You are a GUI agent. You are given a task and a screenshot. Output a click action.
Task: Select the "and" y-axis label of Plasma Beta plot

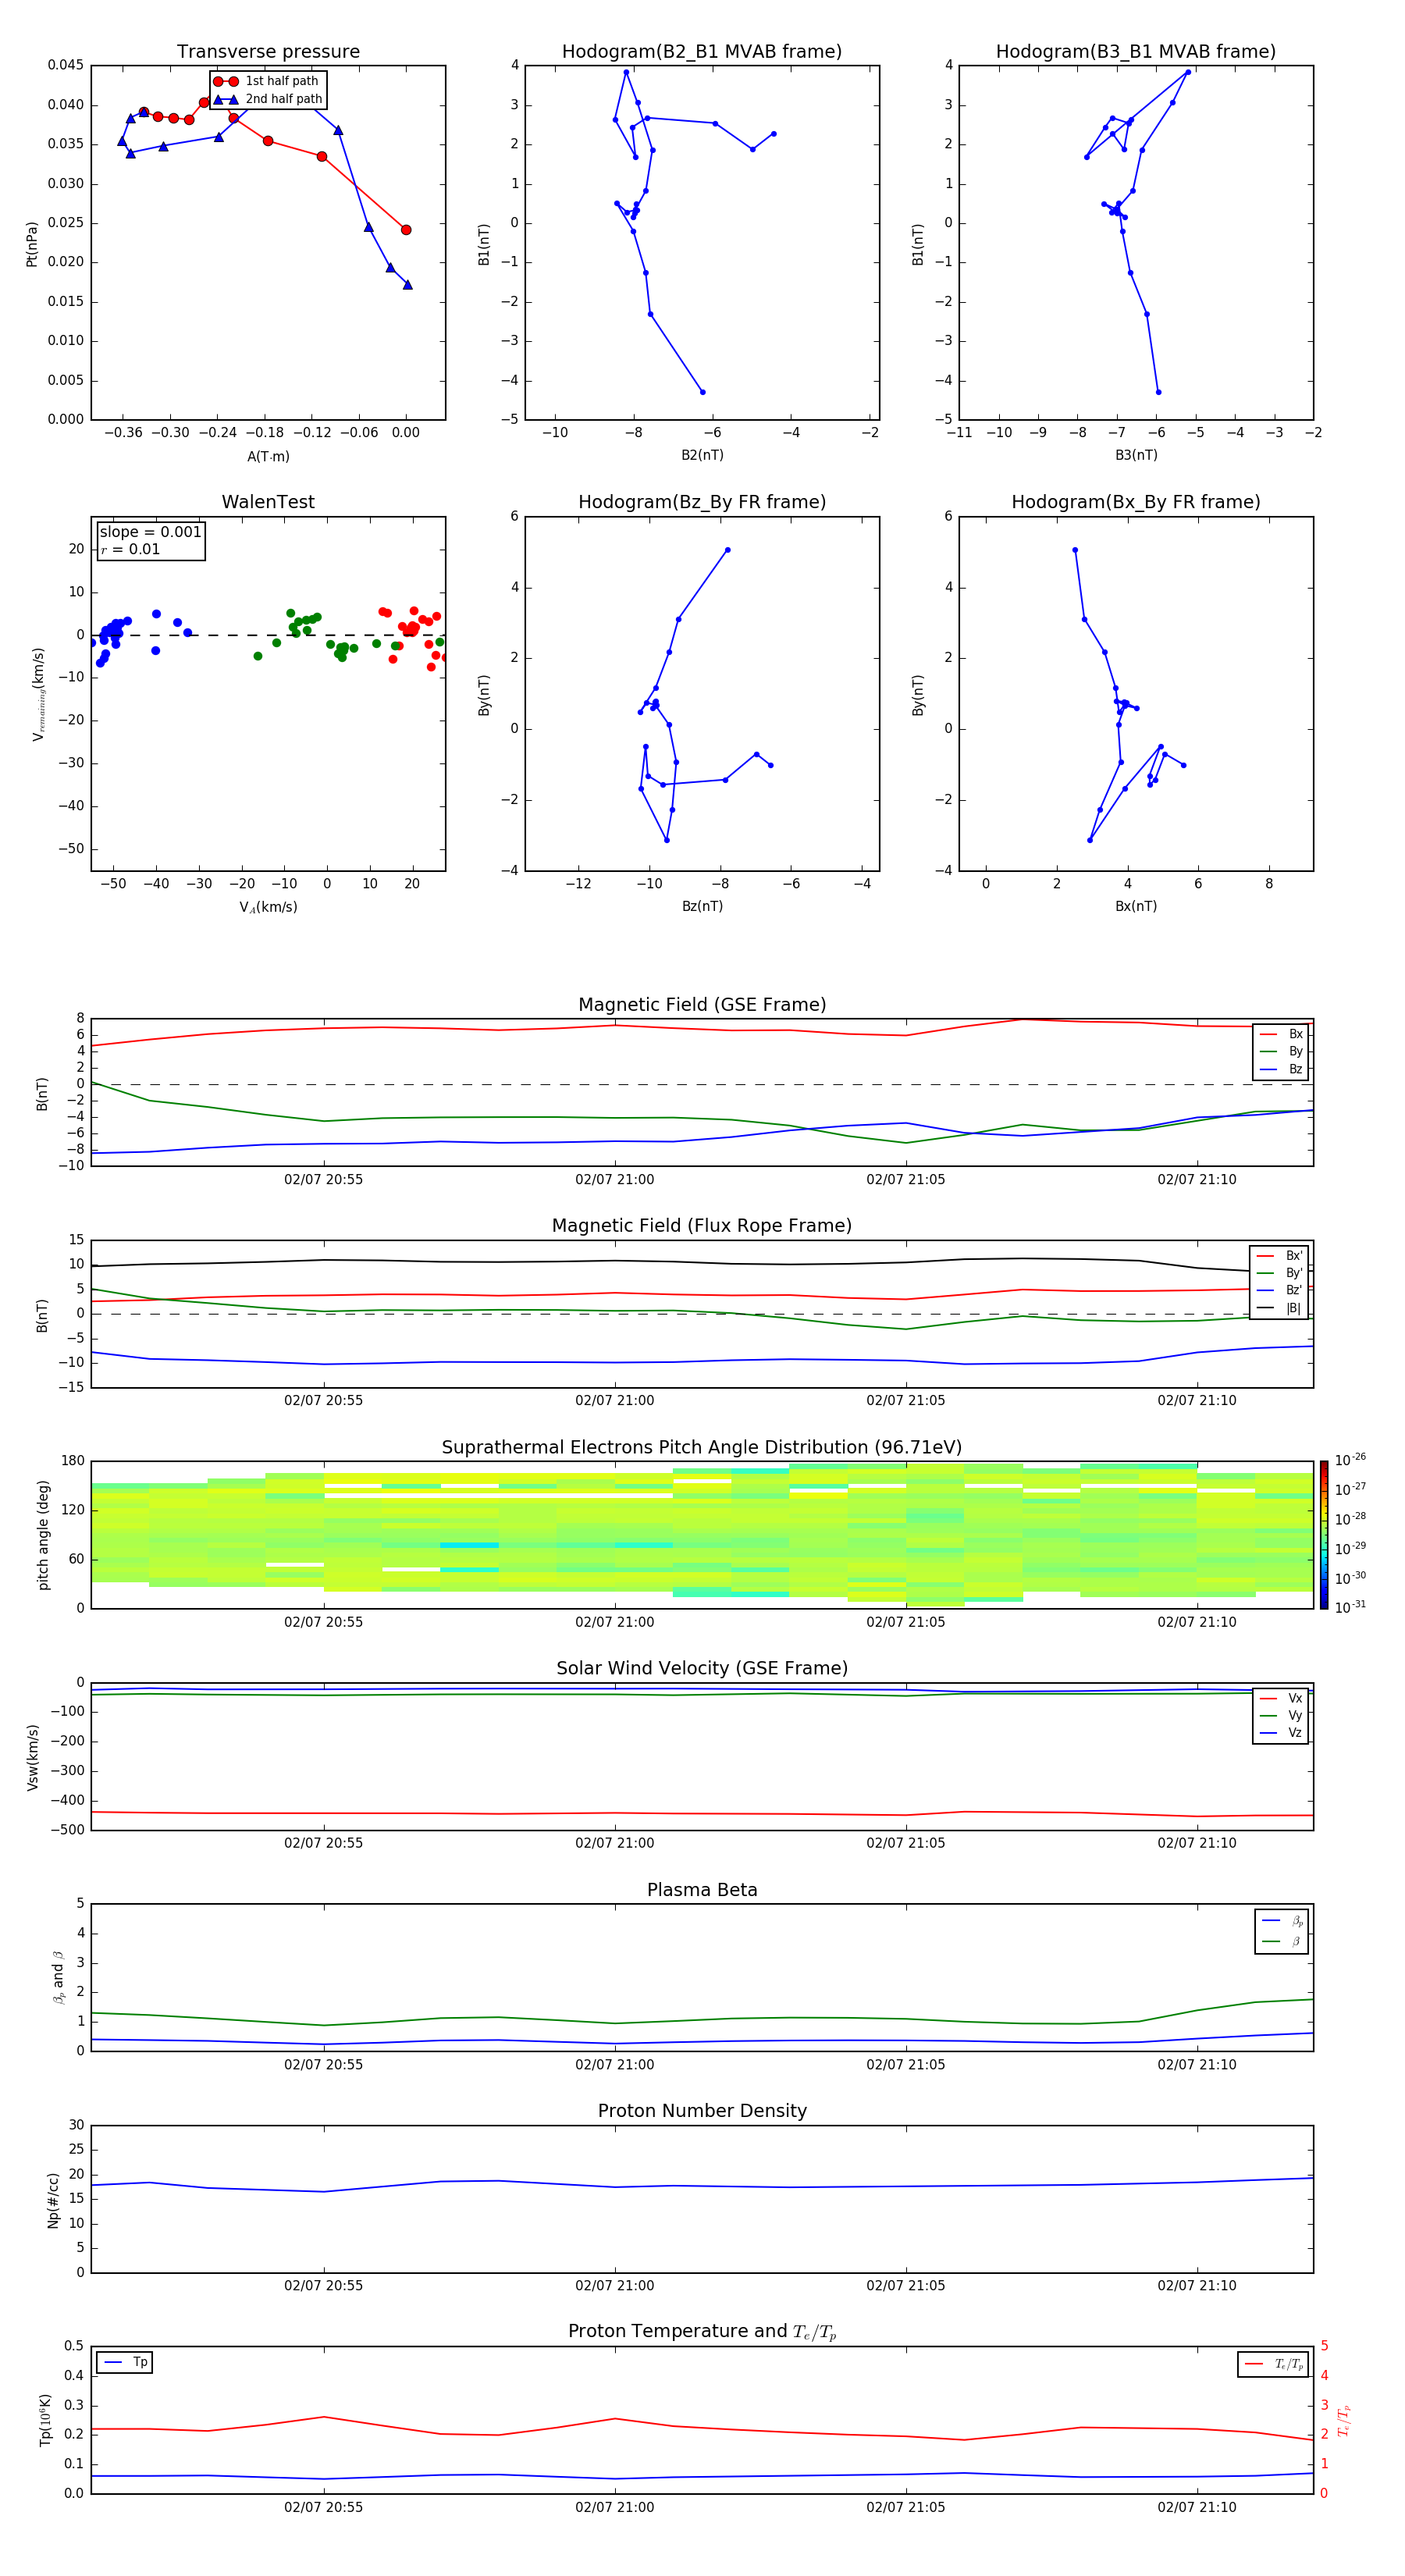coord(58,1979)
